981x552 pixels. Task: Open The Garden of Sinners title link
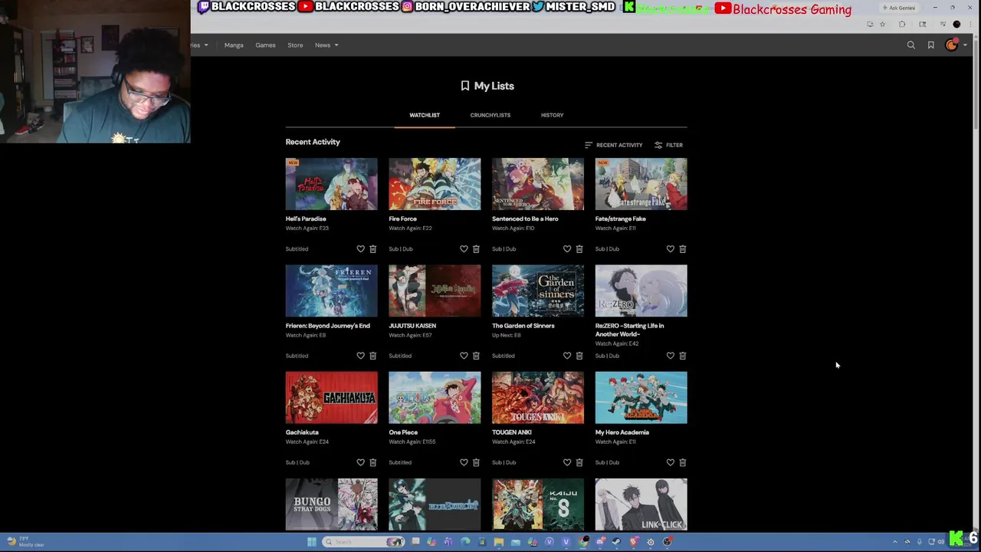[x=523, y=326]
